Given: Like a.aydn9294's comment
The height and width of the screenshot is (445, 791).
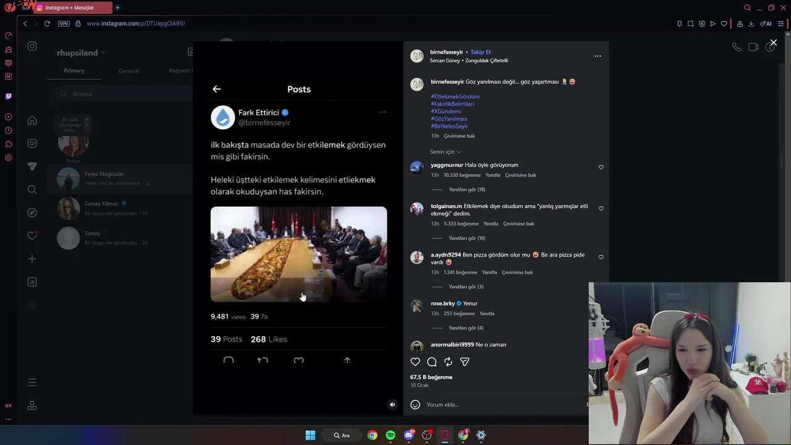Looking at the screenshot, I should point(601,257).
